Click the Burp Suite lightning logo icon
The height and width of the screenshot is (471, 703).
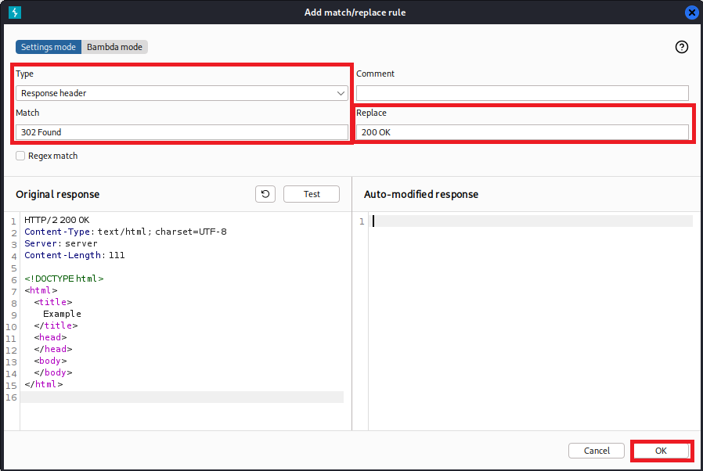tap(14, 12)
